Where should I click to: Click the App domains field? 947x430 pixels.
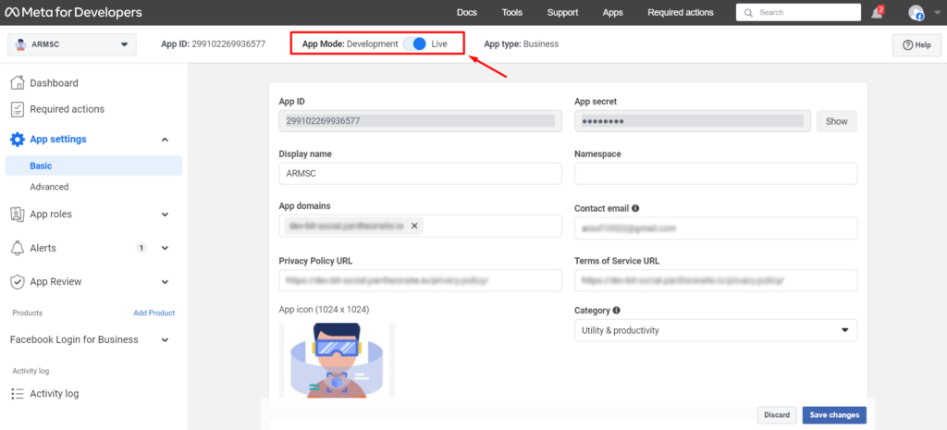tap(421, 226)
